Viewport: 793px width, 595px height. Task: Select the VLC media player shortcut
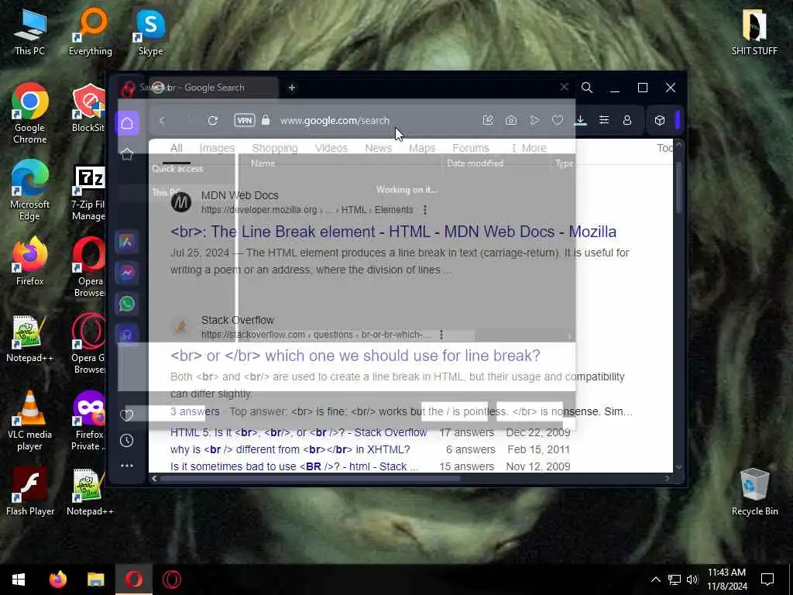[x=29, y=421]
